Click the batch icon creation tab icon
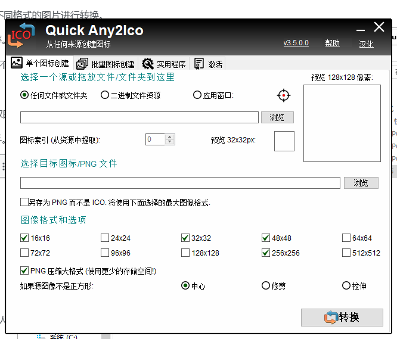 click(x=82, y=64)
